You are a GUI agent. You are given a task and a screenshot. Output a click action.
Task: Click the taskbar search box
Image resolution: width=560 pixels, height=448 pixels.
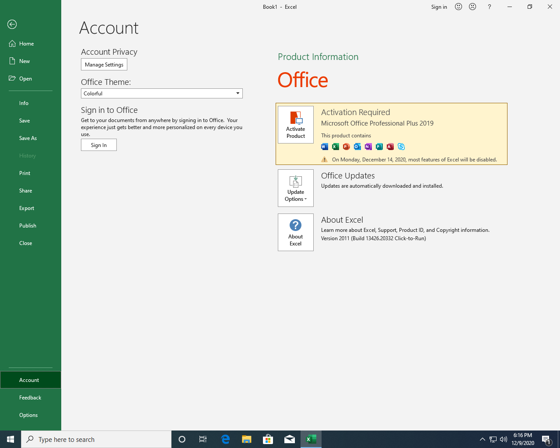tap(96, 439)
